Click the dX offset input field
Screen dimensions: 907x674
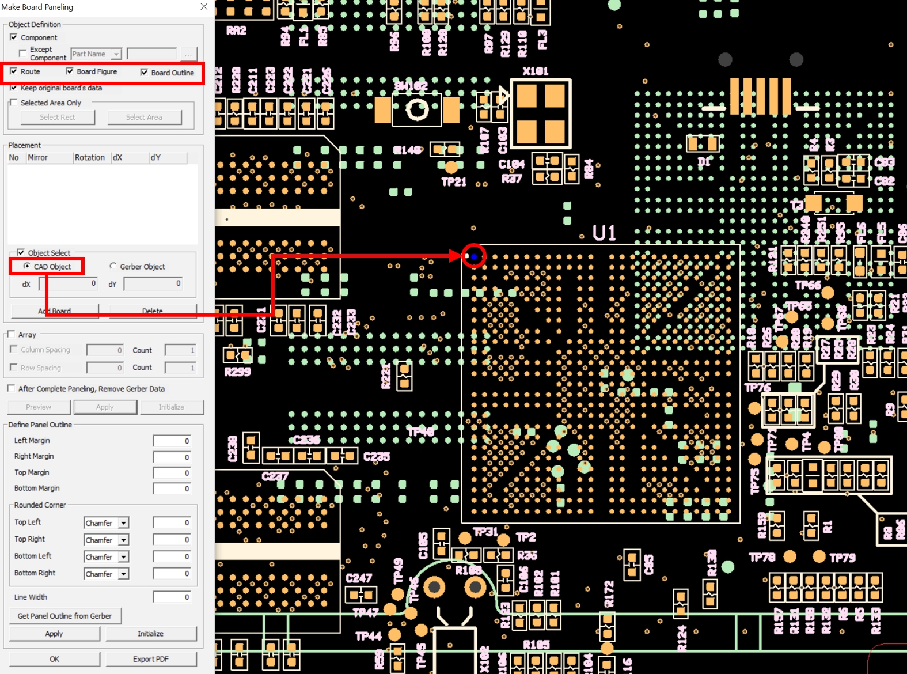[69, 284]
